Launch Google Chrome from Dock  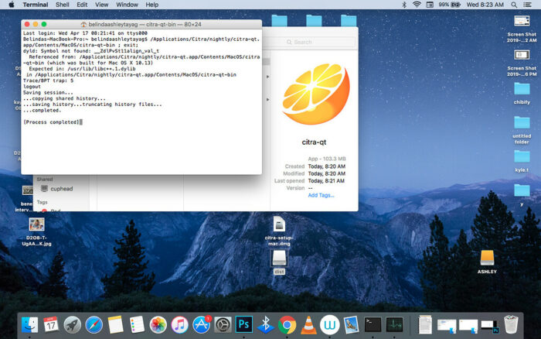[287, 325]
